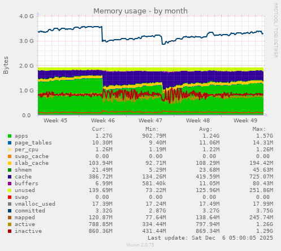Click the '4.0 G' y-axis label
Image resolution: width=281 pixels, height=251 pixels.
click(x=27, y=16)
